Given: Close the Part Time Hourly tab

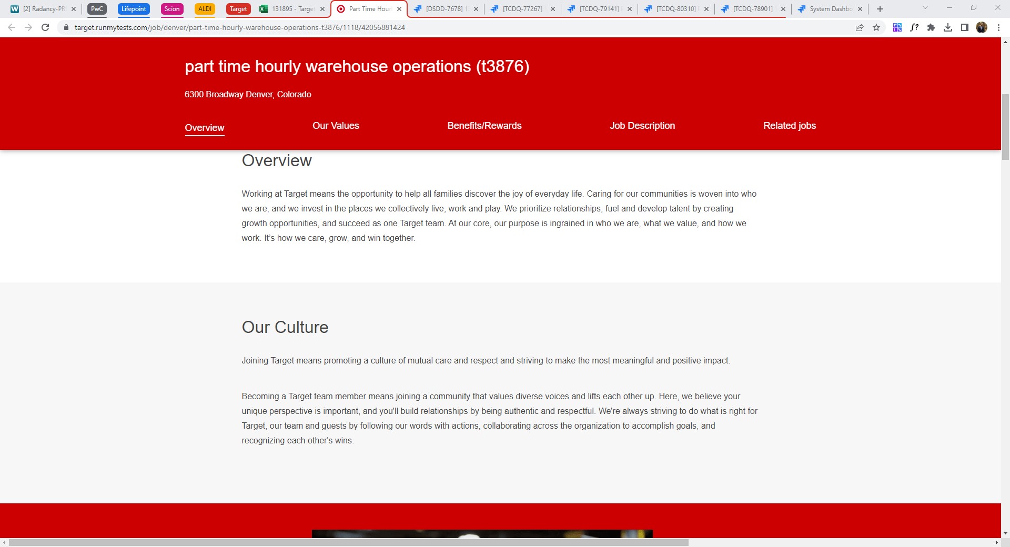Looking at the screenshot, I should pyautogui.click(x=399, y=9).
